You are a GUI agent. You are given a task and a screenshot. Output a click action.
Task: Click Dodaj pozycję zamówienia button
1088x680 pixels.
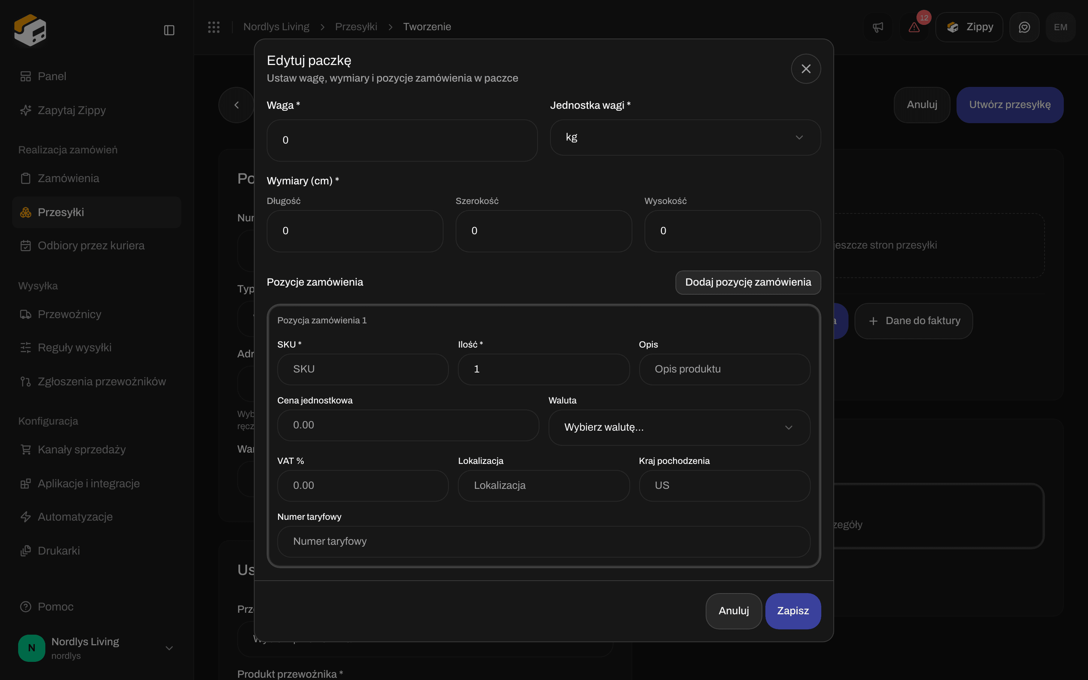(x=748, y=283)
